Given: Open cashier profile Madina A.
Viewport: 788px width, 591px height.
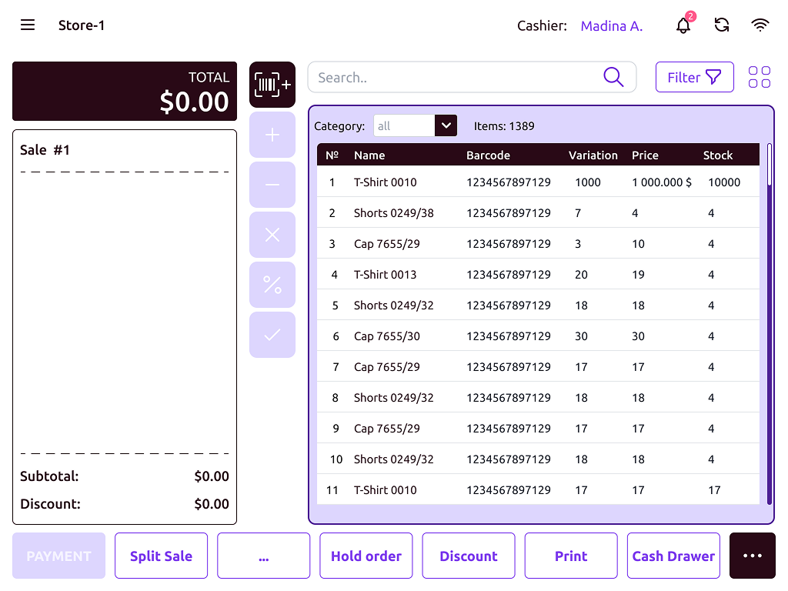Looking at the screenshot, I should tap(611, 25).
